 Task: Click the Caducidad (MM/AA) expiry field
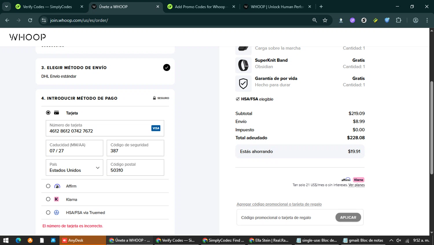coord(74,148)
